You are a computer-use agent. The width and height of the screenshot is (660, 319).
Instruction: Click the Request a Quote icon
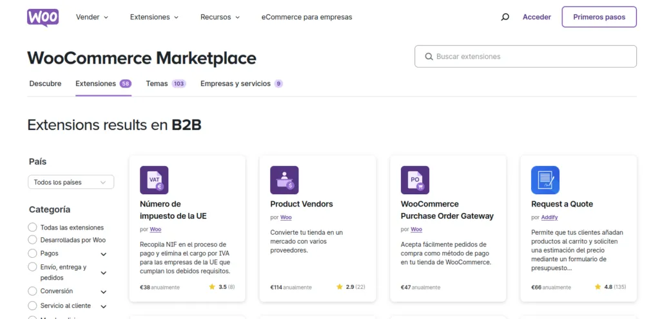click(545, 180)
